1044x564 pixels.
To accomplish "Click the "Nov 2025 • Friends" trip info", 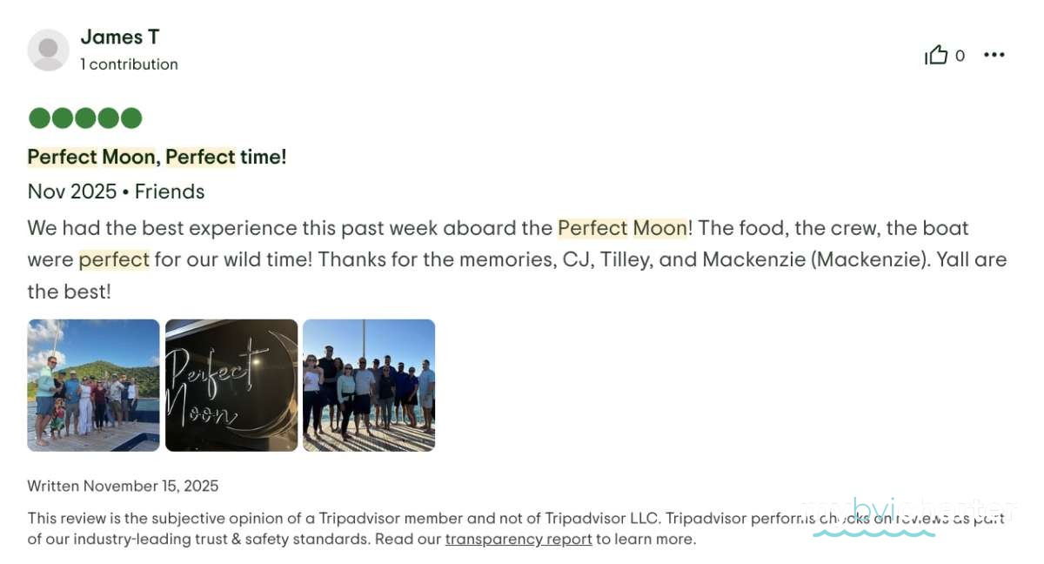I will [x=116, y=191].
